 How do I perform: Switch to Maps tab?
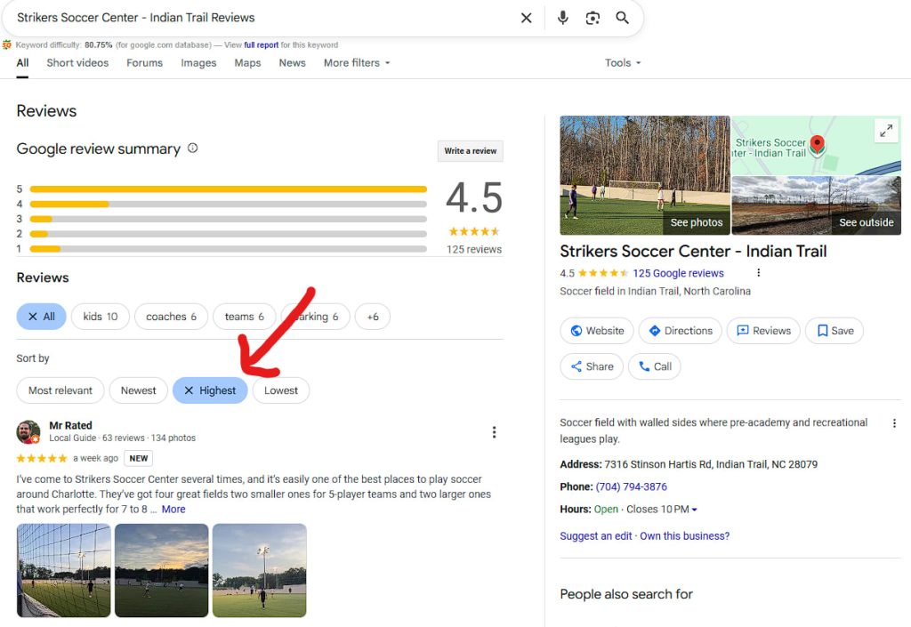pyautogui.click(x=247, y=62)
